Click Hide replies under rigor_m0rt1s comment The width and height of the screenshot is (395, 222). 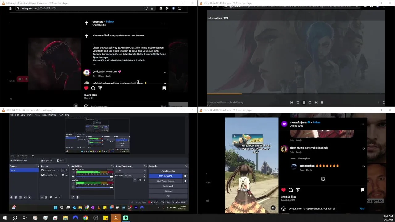(x=304, y=158)
